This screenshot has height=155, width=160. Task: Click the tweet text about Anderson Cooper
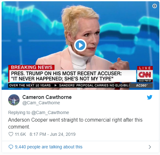[x=75, y=123]
